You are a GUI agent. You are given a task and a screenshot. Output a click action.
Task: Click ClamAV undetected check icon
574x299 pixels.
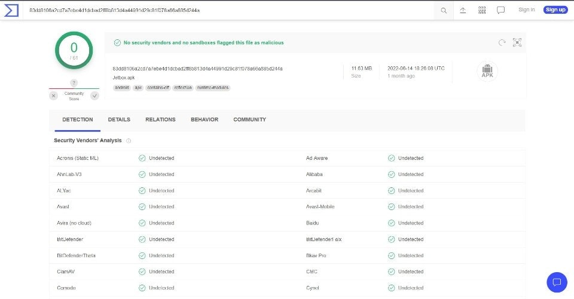(x=142, y=272)
